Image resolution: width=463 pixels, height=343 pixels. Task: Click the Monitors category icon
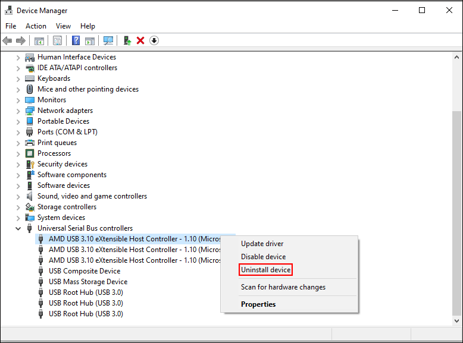click(30, 100)
